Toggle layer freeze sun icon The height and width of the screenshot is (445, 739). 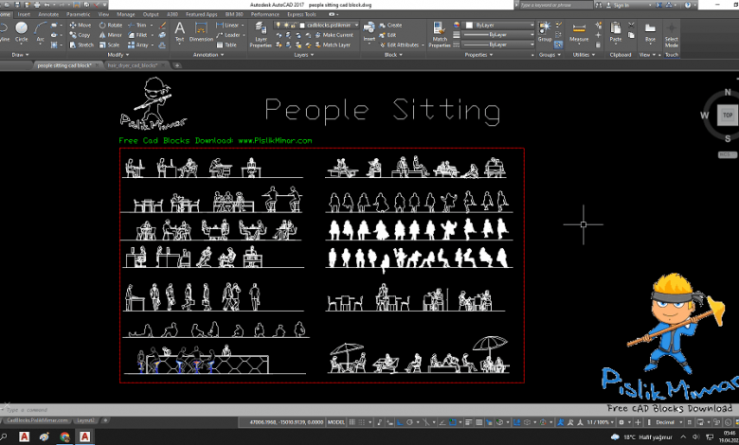click(285, 25)
